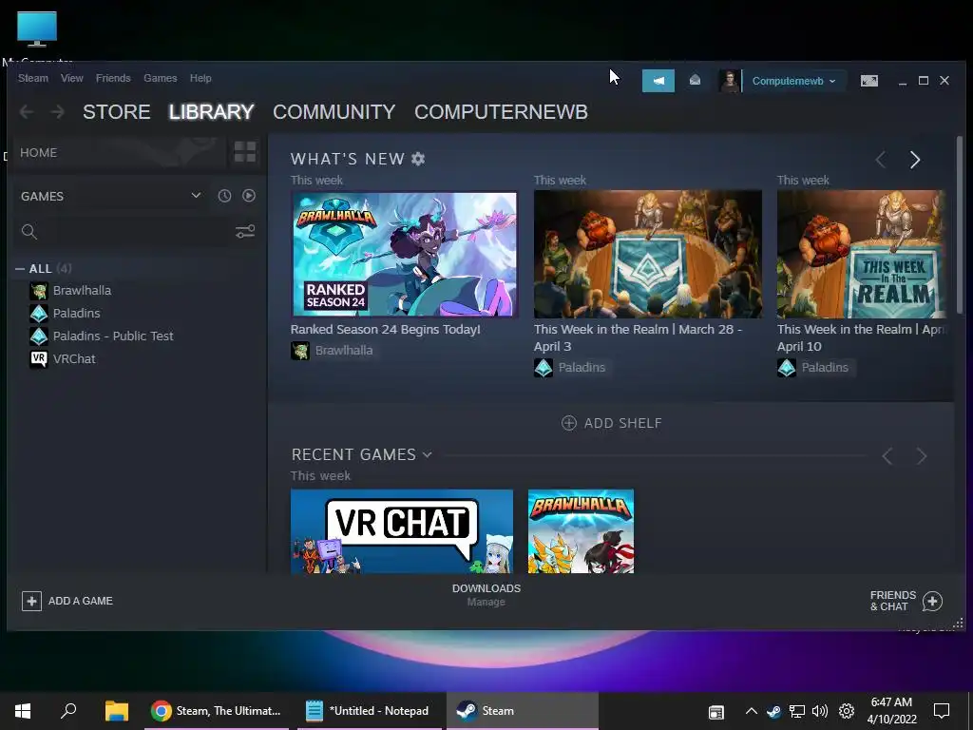Open the Windows notification center
The height and width of the screenshot is (730, 973).
point(942,711)
